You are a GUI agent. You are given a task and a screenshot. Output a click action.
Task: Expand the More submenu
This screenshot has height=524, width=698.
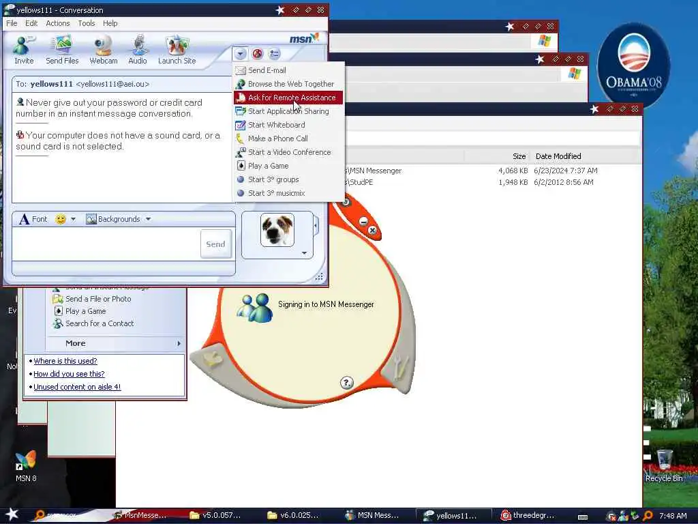(116, 344)
